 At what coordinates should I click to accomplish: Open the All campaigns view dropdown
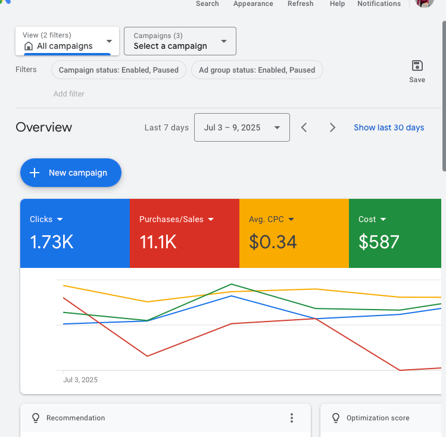[109, 41]
